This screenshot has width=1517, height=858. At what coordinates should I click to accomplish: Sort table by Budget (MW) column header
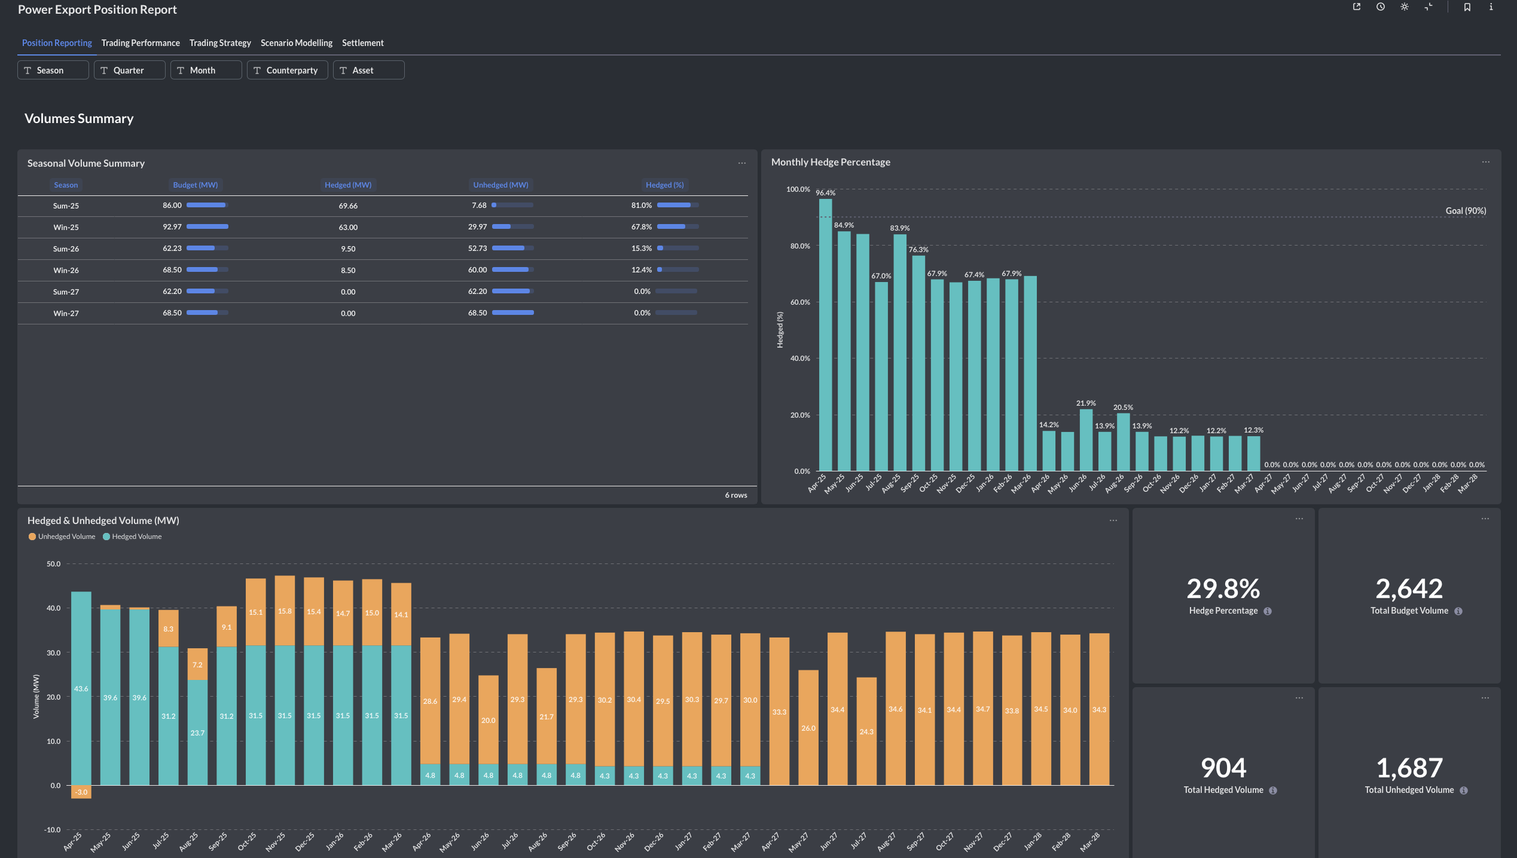[x=195, y=185]
